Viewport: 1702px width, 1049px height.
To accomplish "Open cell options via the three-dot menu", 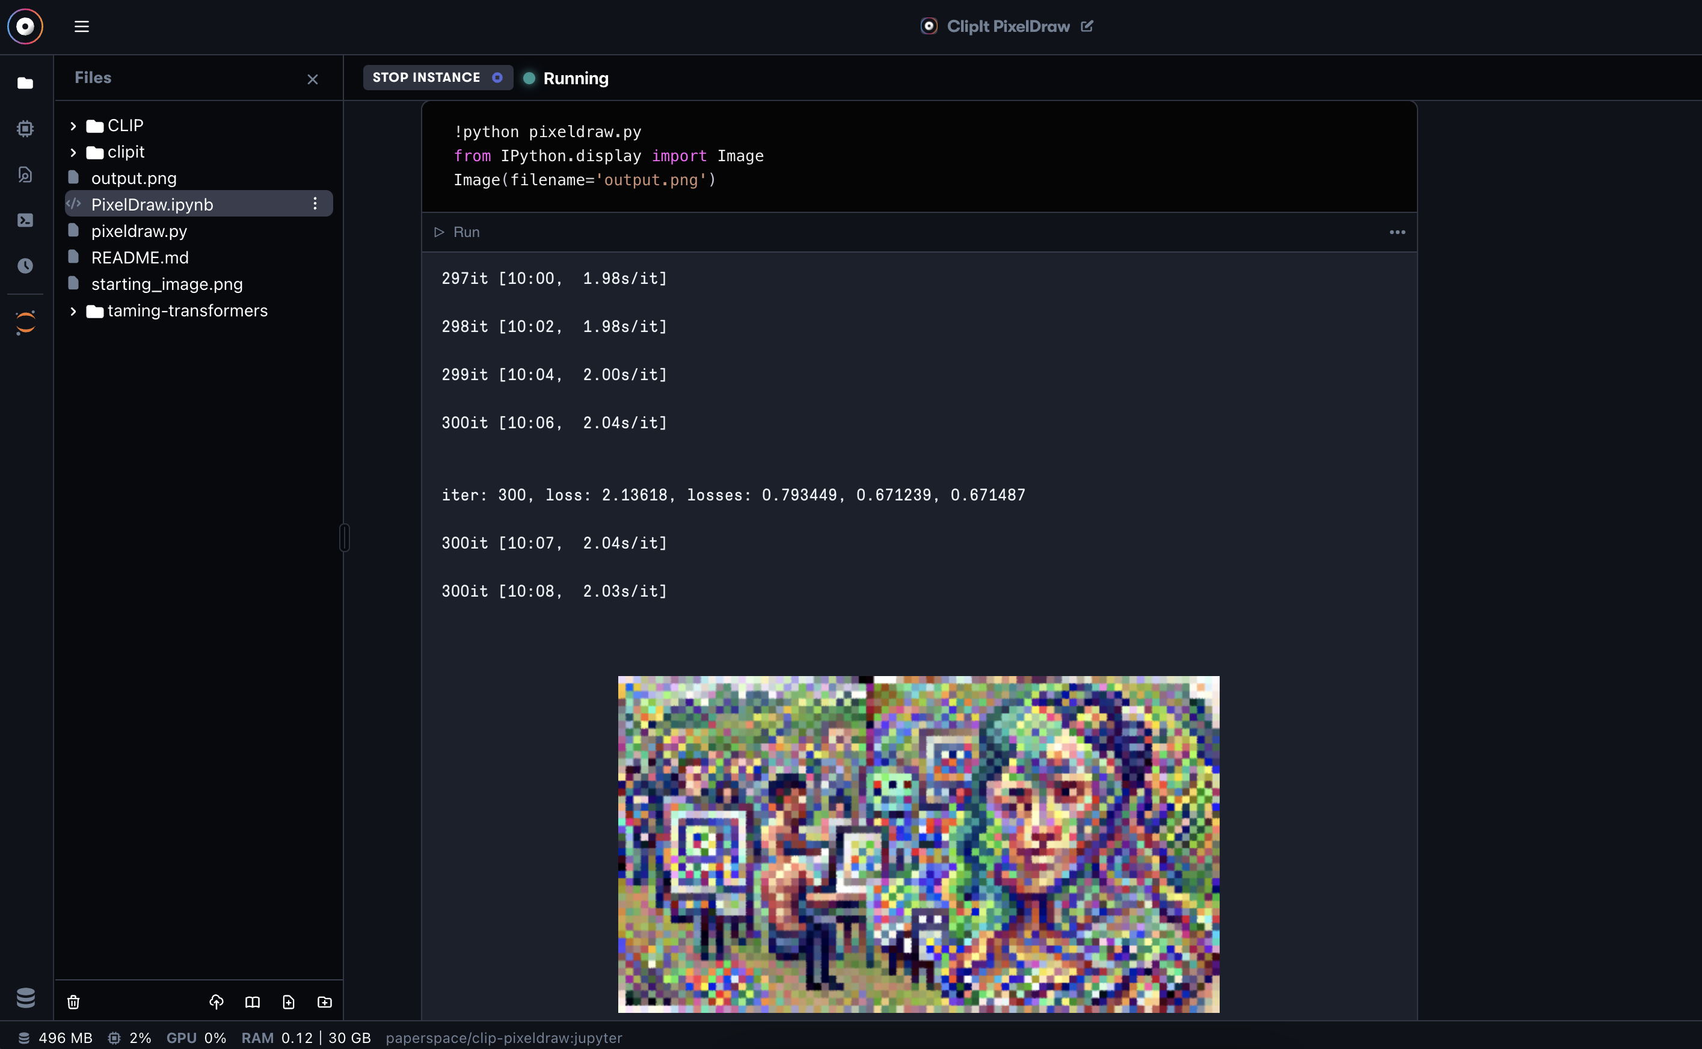I will tap(1397, 232).
